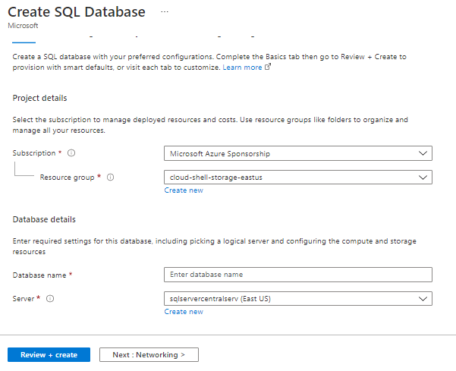This screenshot has height=371, width=456.
Task: Click the Server dropdown chevron arrow
Action: [x=423, y=299]
